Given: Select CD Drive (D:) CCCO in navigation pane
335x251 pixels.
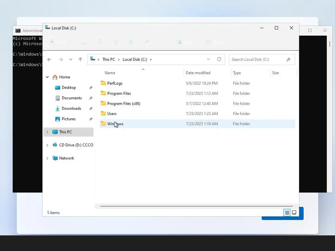Looking at the screenshot, I should click(x=73, y=145).
